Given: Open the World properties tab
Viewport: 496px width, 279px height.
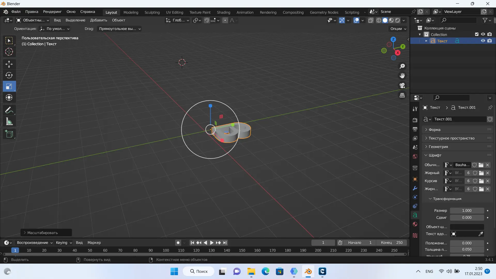Looking at the screenshot, I should pyautogui.click(x=415, y=156).
